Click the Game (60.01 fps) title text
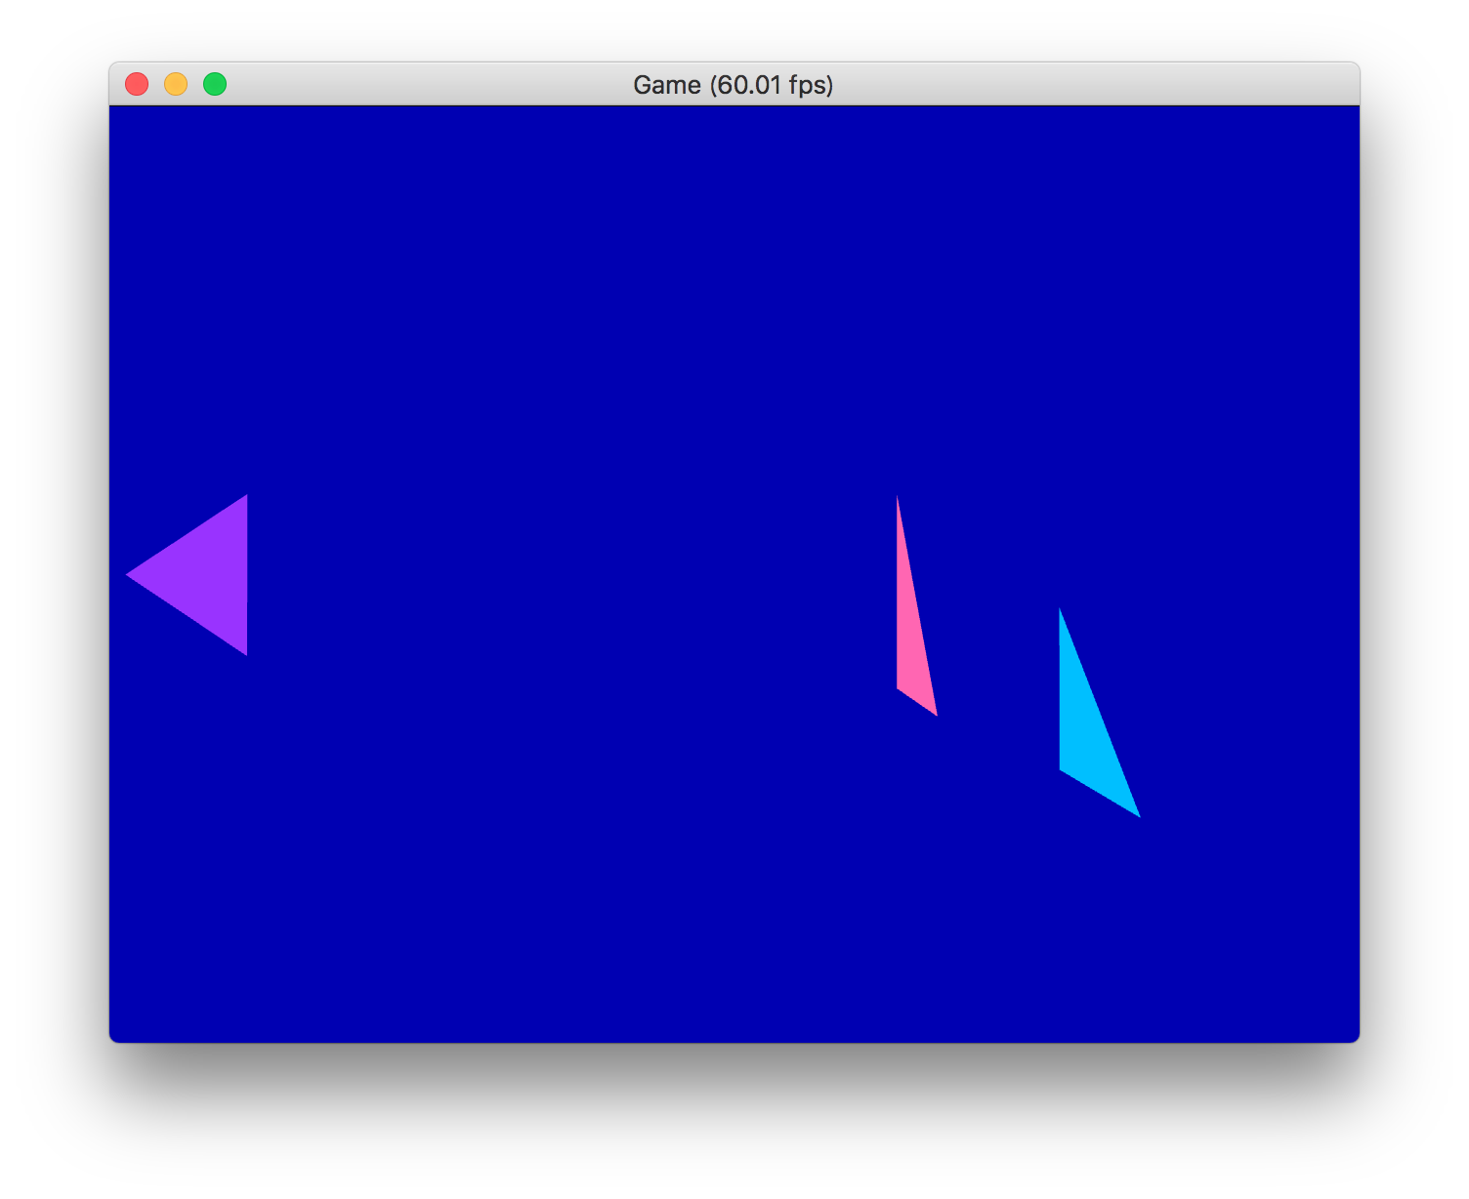This screenshot has width=1469, height=1199. click(734, 85)
